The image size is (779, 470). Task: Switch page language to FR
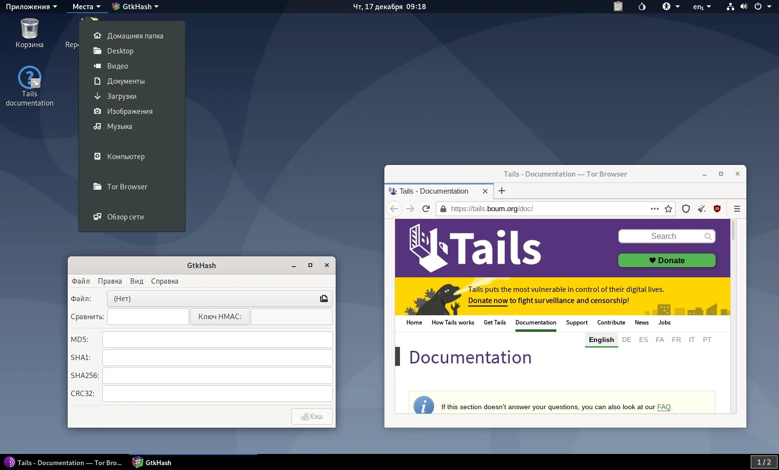pos(676,340)
